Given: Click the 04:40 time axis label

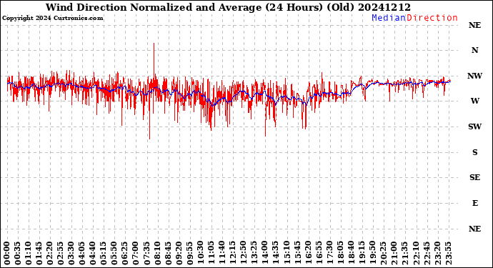Looking at the screenshot, I should coord(93,254).
